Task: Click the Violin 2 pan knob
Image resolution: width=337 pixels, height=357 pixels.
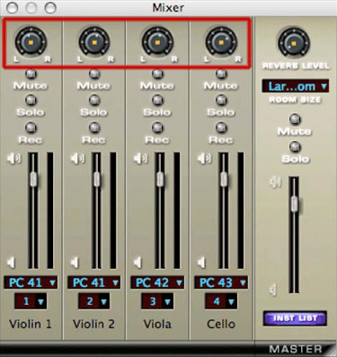Action: pyautogui.click(x=94, y=42)
